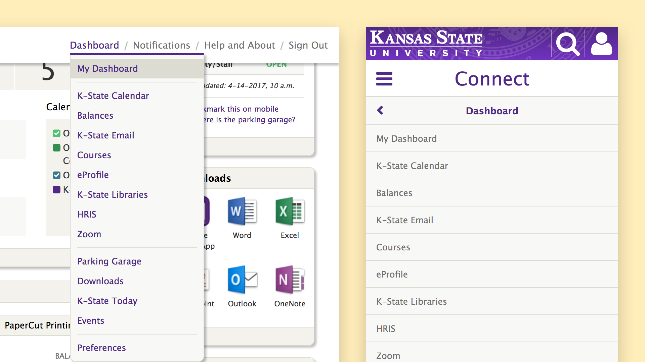Launch the Excel download icon
Viewport: 645px width, 362px height.
[290, 211]
